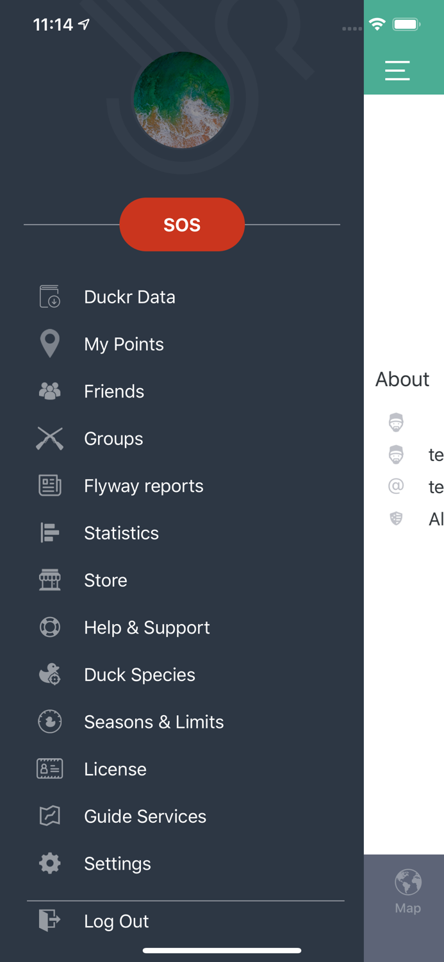Screen dimensions: 444x962
Task: Select the Friends group icon
Action: click(49, 391)
